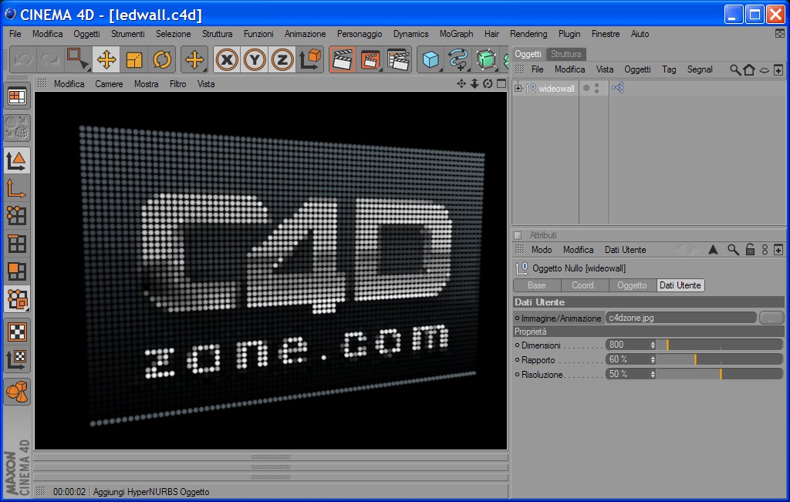Click the XPresso tag on wideowall
The height and width of the screenshot is (502, 790).
tap(618, 88)
